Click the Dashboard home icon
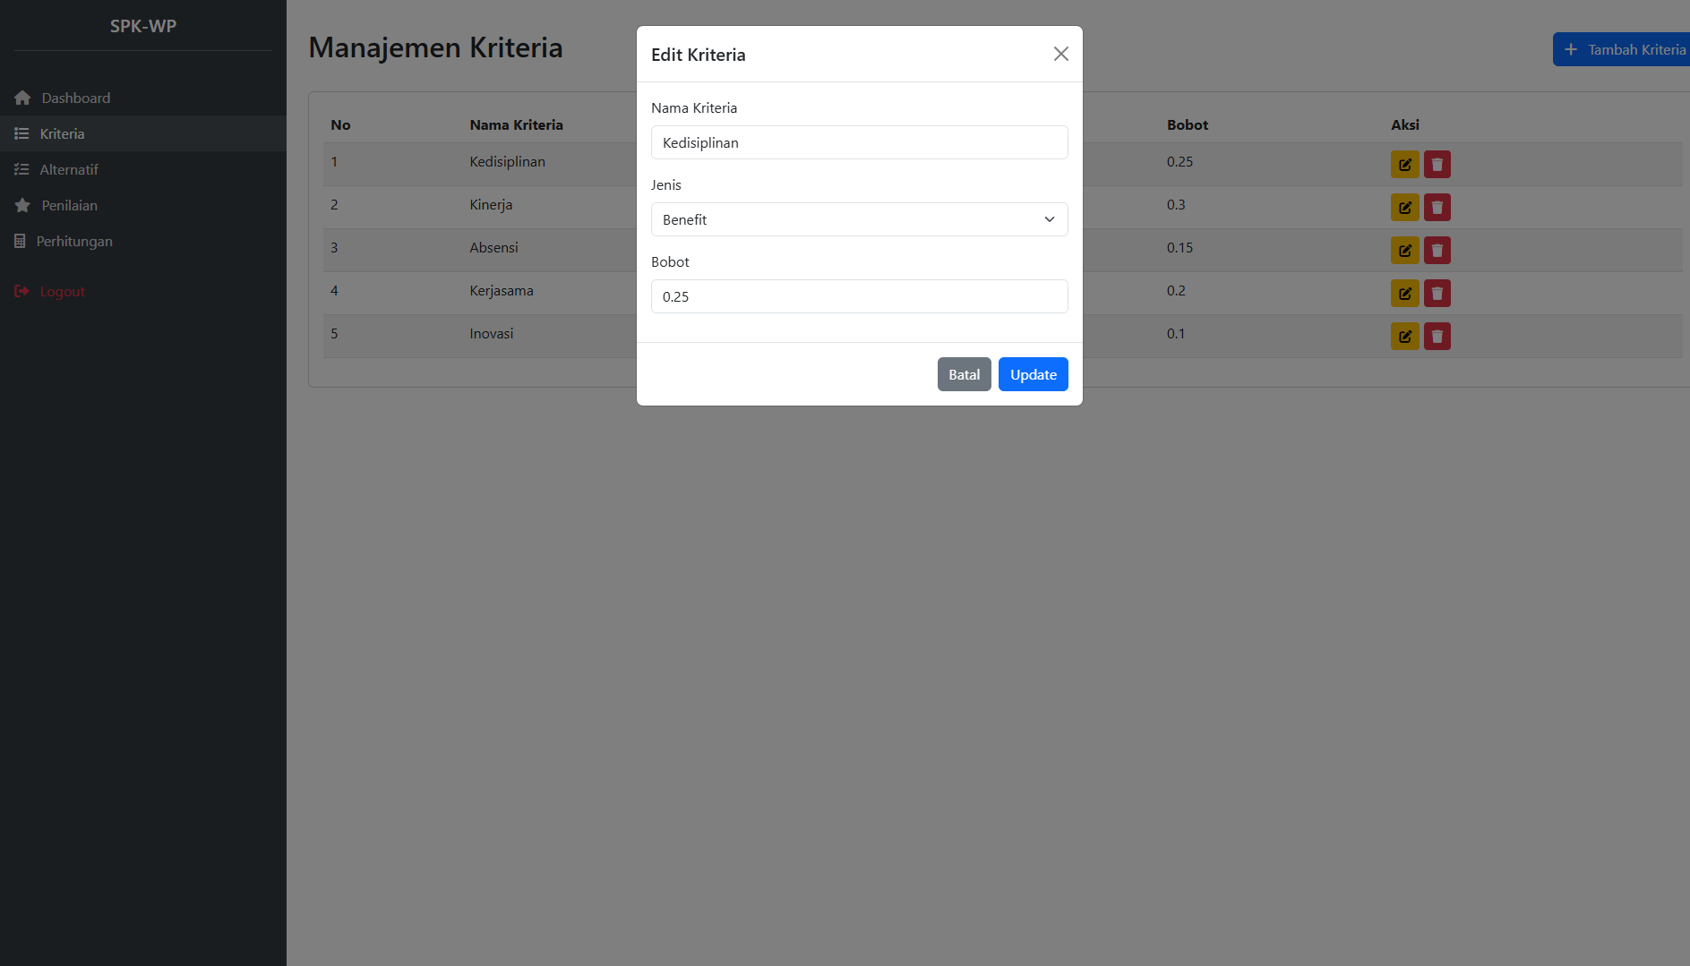The image size is (1690, 966). (22, 98)
